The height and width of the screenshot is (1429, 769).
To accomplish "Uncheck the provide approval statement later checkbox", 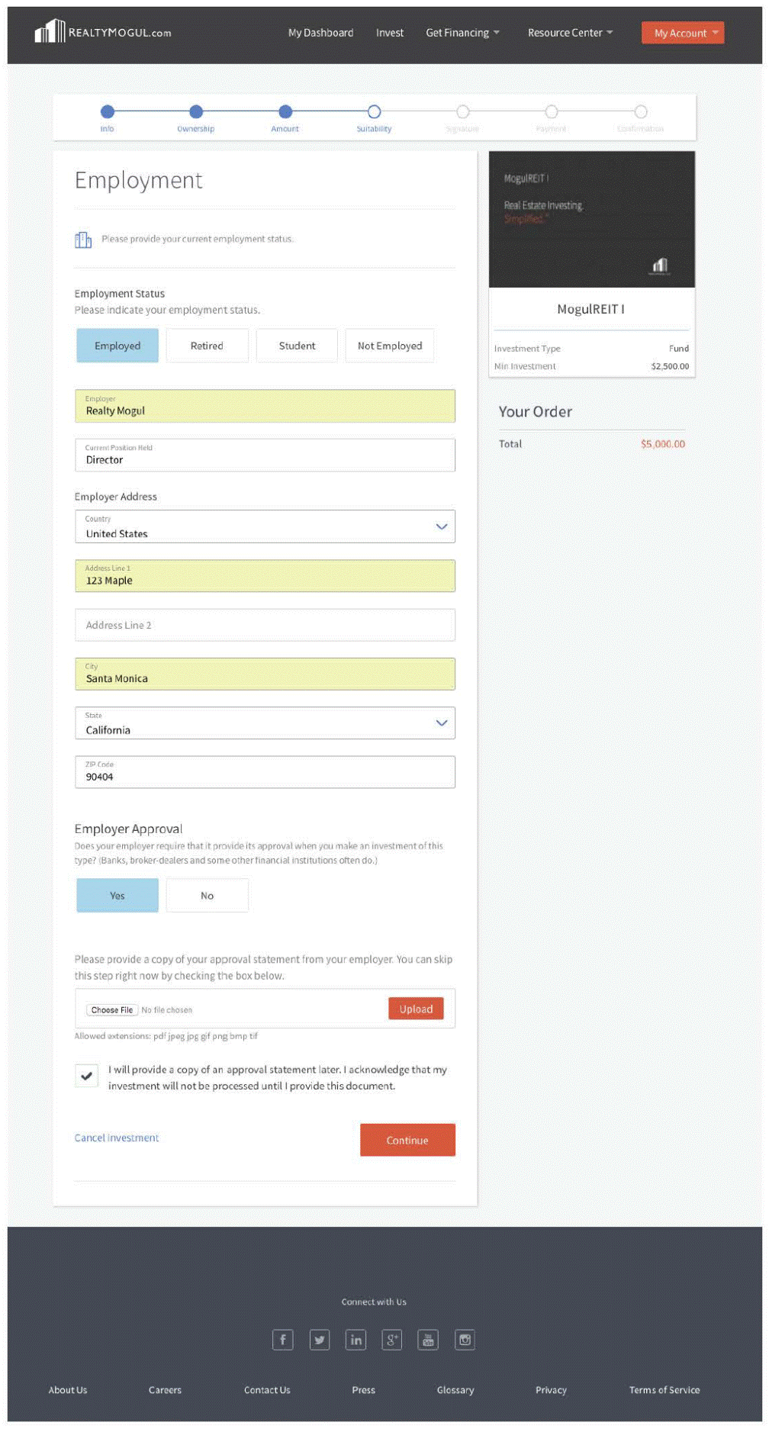I will (x=87, y=1076).
